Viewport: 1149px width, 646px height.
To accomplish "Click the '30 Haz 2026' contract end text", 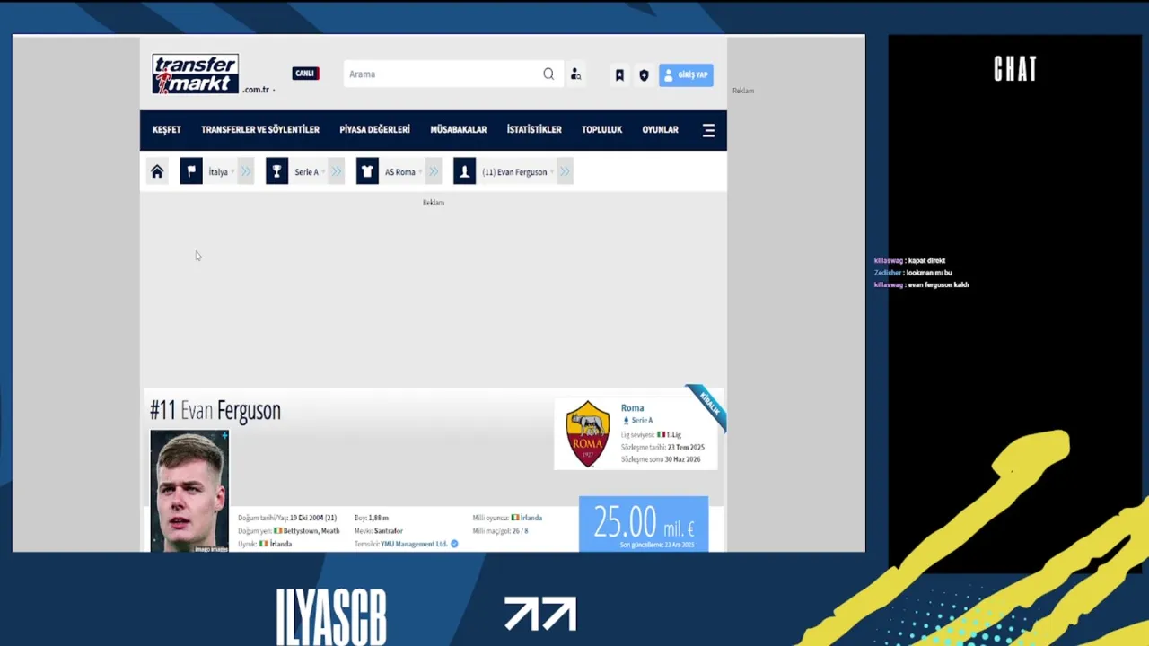I will click(682, 459).
